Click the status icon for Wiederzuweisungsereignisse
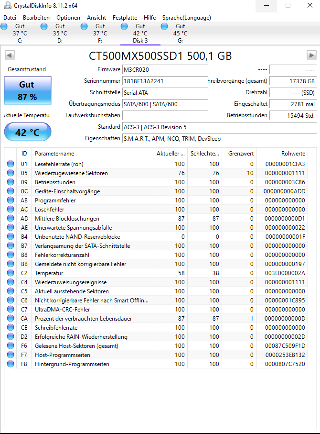Viewport: 320px width, 434px height. (11, 282)
